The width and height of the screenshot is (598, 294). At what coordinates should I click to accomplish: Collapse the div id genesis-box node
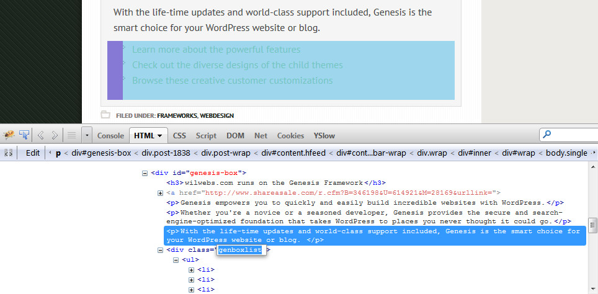click(145, 173)
